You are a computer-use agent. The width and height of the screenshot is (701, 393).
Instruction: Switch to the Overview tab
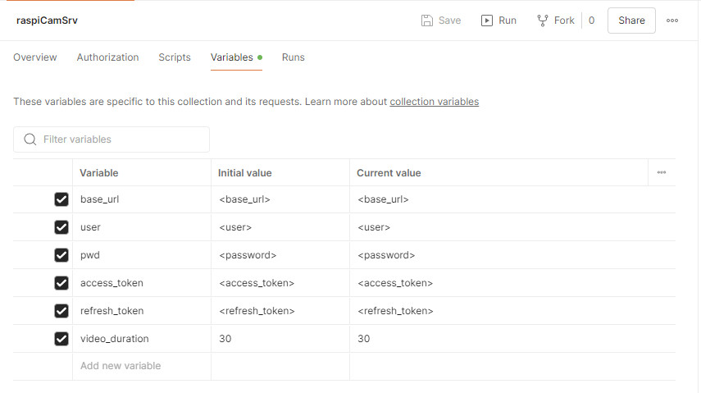(35, 57)
